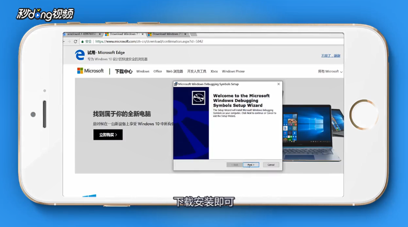Click the disabled Back button

234,165
